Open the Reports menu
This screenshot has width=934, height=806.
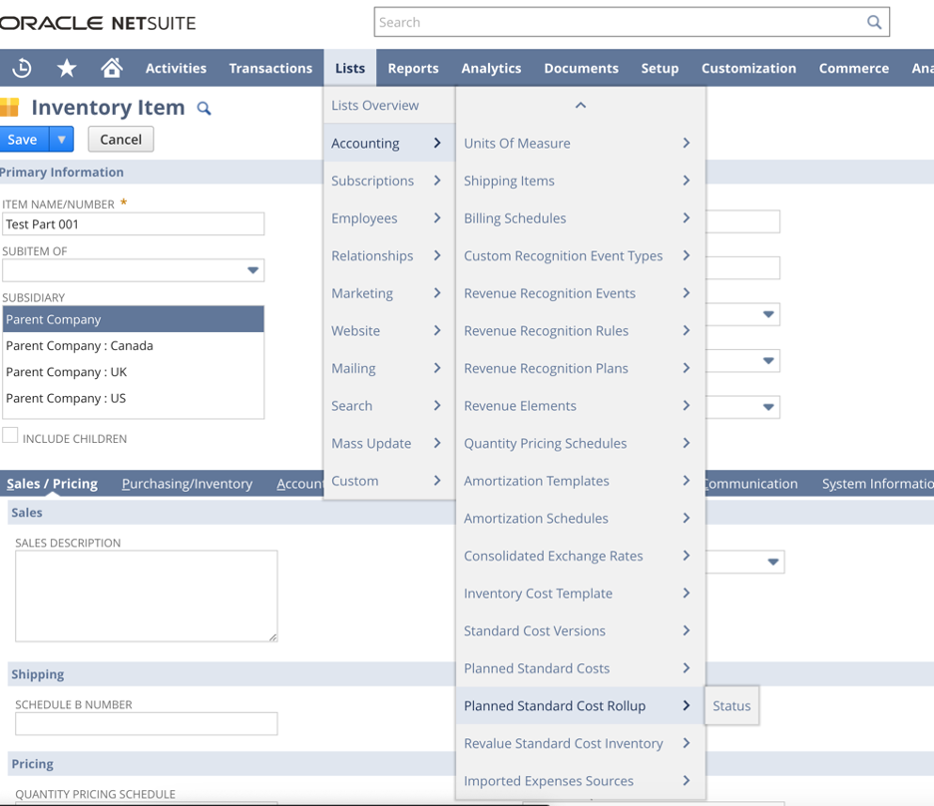(413, 68)
